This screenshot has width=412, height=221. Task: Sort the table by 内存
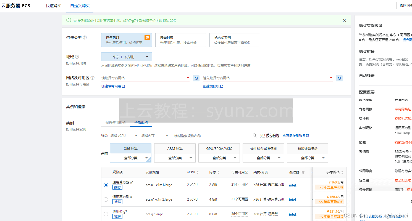click(x=218, y=172)
